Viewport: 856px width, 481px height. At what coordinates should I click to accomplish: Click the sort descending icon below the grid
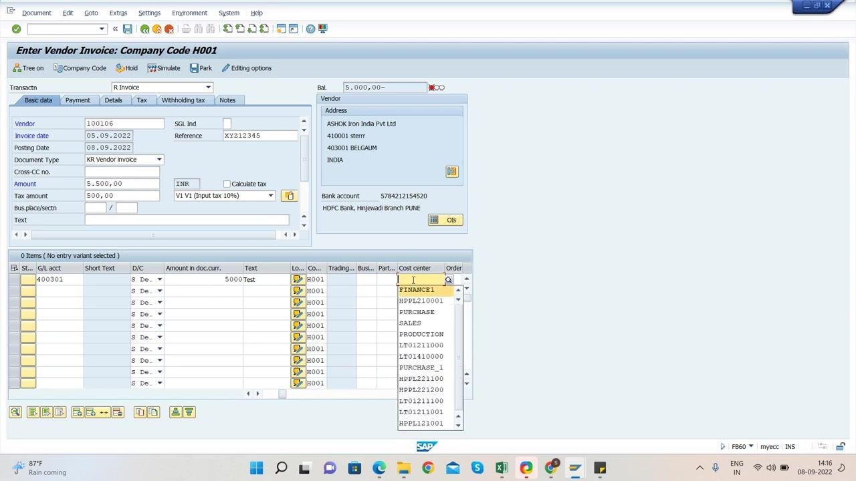click(189, 412)
